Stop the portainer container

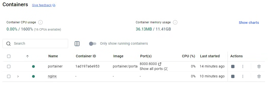pos(233,66)
